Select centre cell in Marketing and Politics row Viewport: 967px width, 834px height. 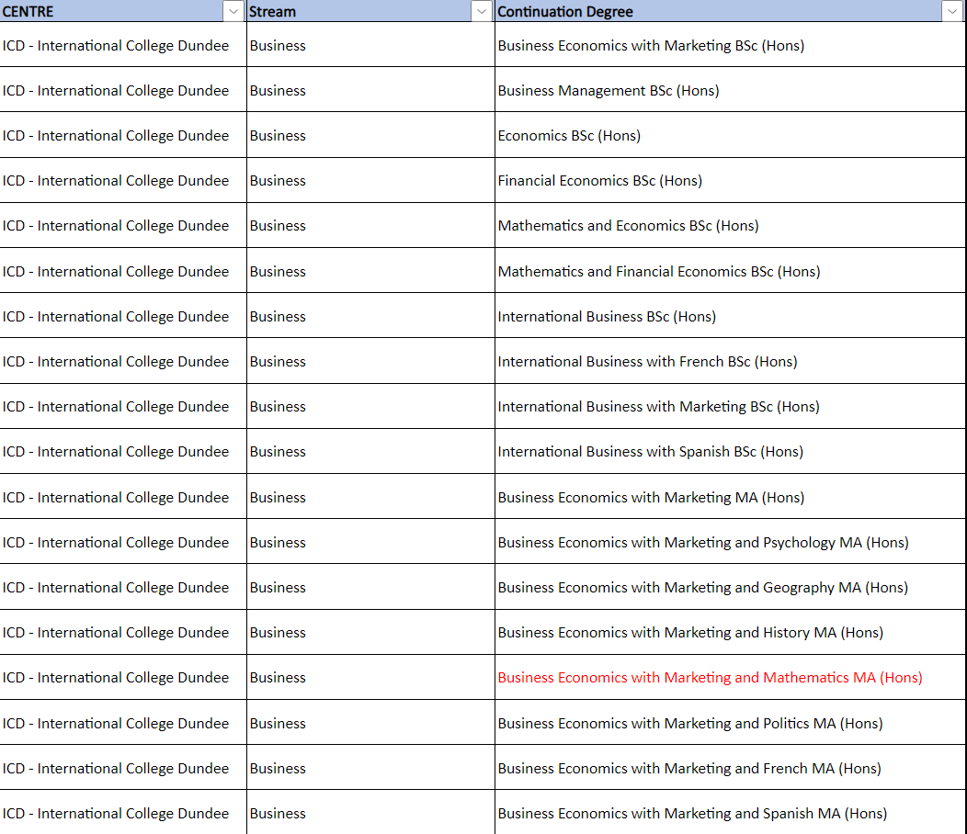[123, 723]
